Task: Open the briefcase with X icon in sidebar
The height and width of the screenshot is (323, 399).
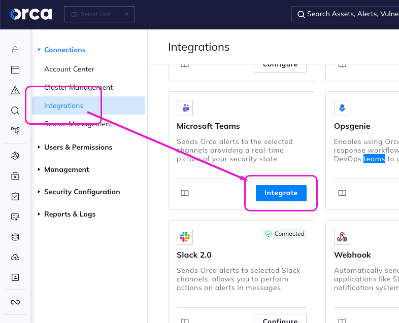Action: point(15,176)
